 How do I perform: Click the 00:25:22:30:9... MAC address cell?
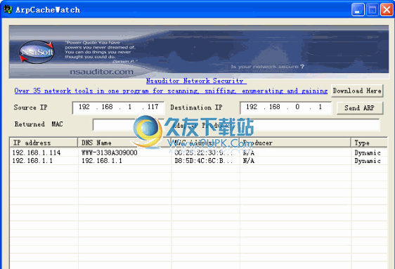point(204,152)
